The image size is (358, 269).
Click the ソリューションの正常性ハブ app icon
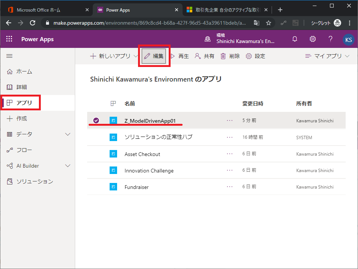pyautogui.click(x=113, y=137)
